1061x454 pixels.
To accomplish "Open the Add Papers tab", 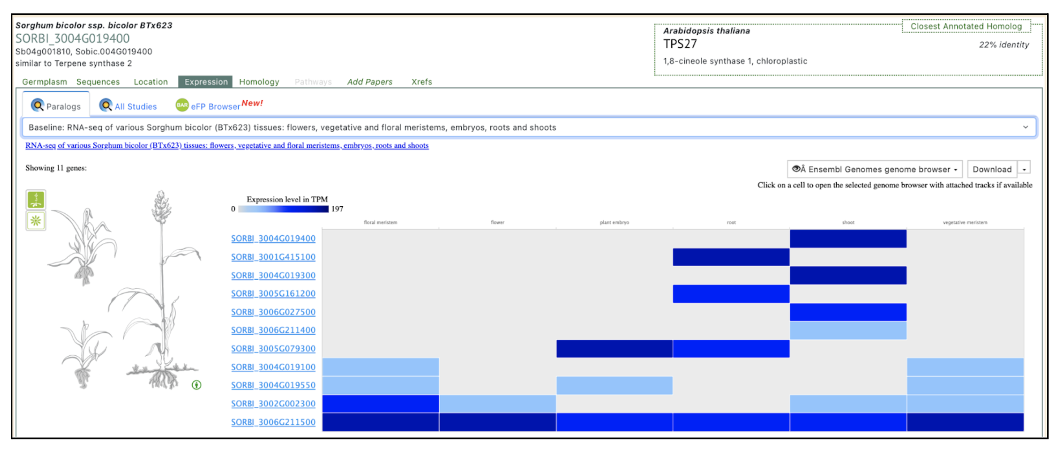I will pyautogui.click(x=370, y=82).
